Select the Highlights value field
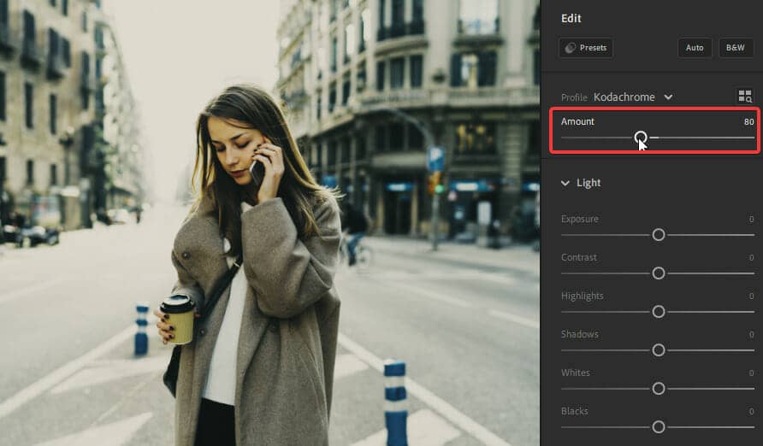 pos(751,296)
